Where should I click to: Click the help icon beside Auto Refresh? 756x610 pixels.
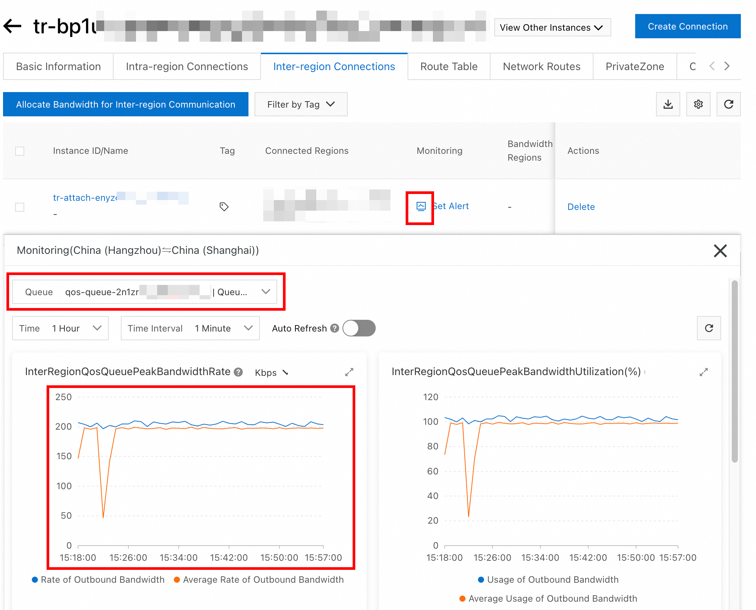tap(334, 328)
